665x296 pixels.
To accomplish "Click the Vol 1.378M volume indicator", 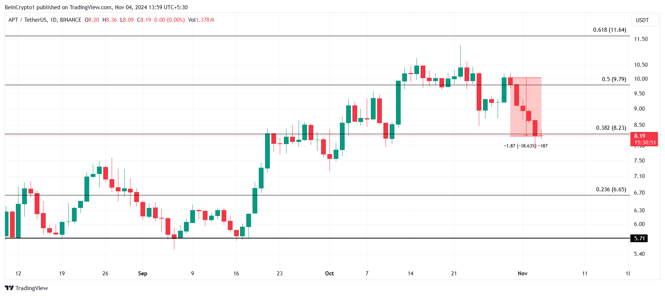I will pos(201,20).
